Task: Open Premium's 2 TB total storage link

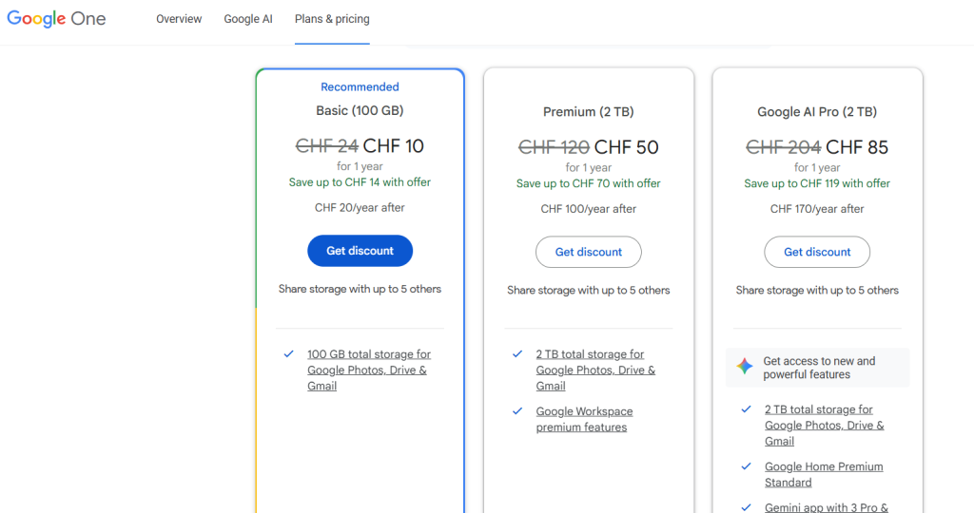Action: tap(594, 370)
